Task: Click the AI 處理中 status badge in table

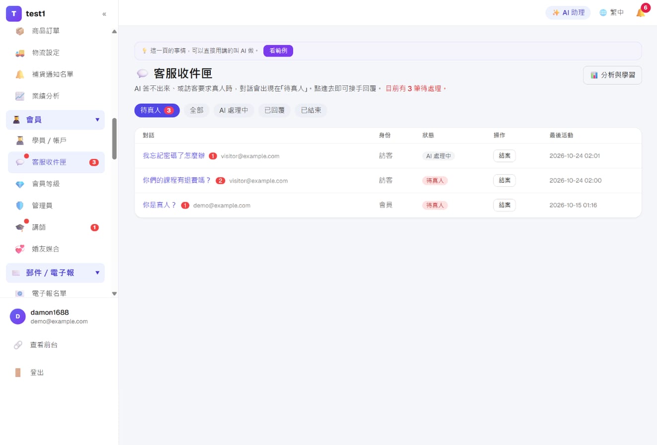Action: [438, 156]
